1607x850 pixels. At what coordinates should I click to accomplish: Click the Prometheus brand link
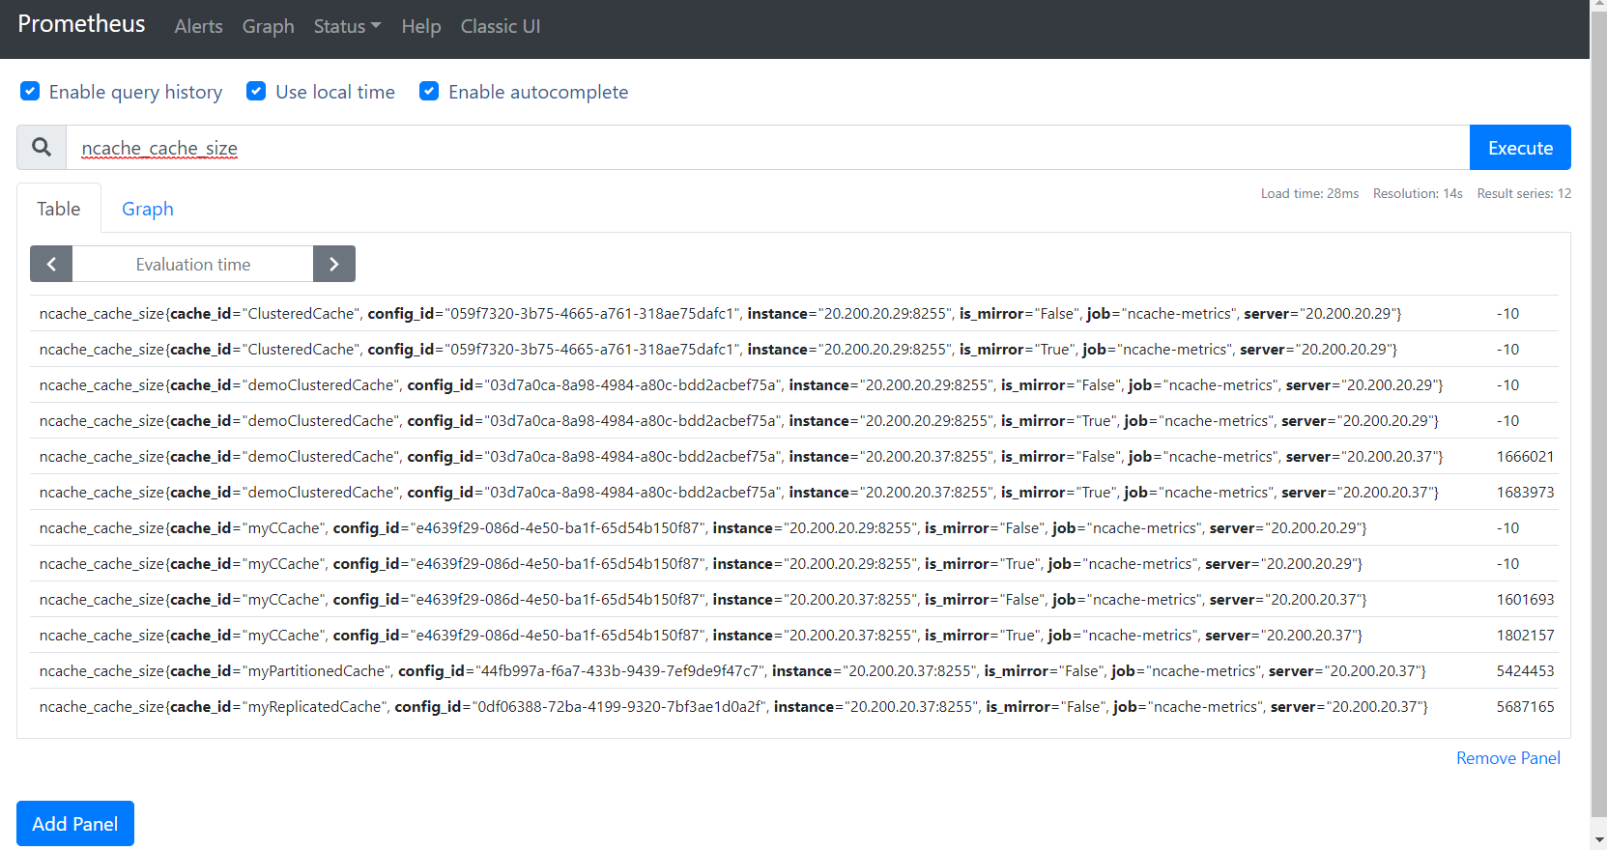coord(81,24)
